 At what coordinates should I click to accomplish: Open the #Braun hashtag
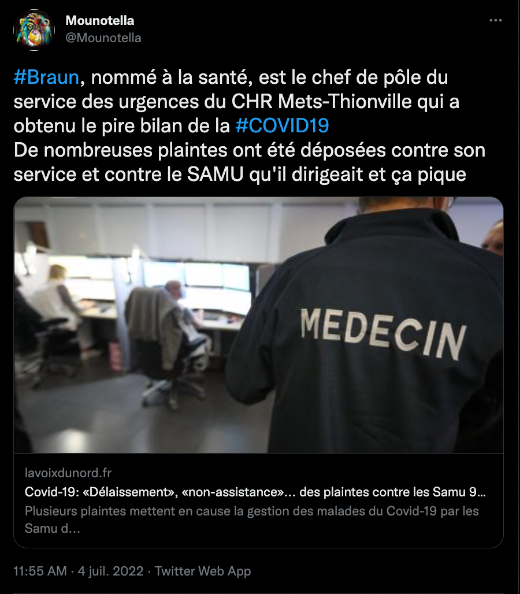pos(46,77)
